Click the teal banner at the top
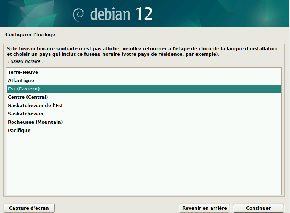The image size is (290, 213). point(217,14)
